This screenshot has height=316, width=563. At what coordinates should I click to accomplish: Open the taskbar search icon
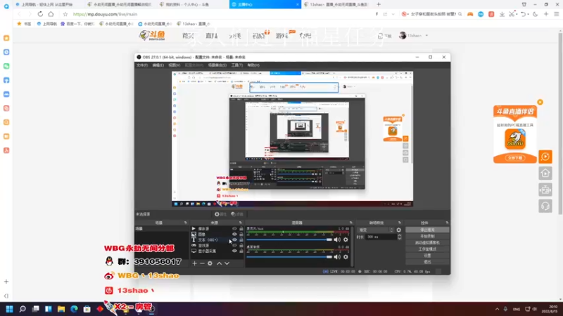[23, 309]
